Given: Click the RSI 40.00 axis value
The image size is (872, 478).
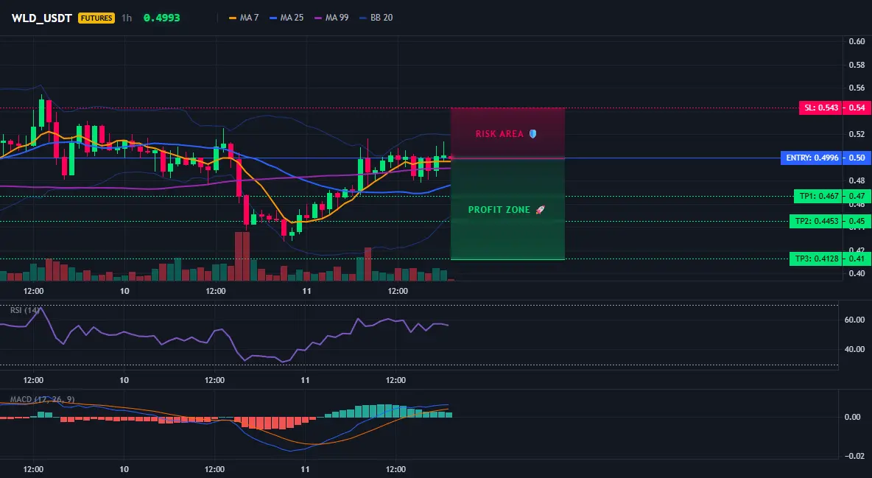Looking at the screenshot, I should (x=855, y=349).
